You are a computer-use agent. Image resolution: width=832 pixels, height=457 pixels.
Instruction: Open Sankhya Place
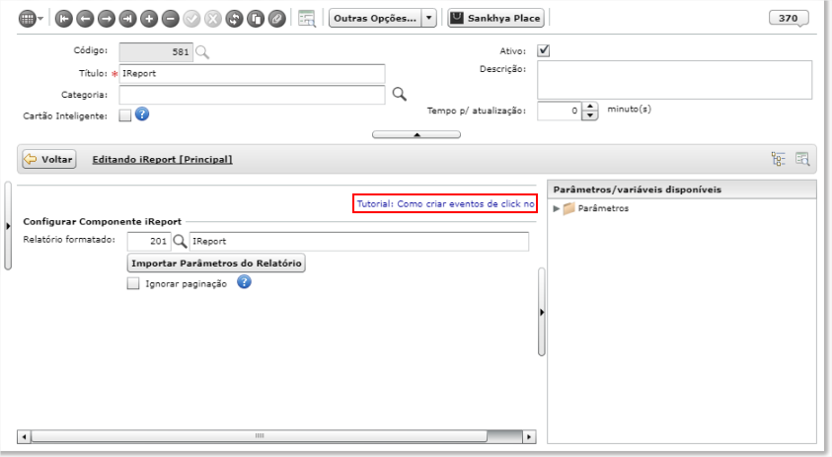(x=495, y=18)
